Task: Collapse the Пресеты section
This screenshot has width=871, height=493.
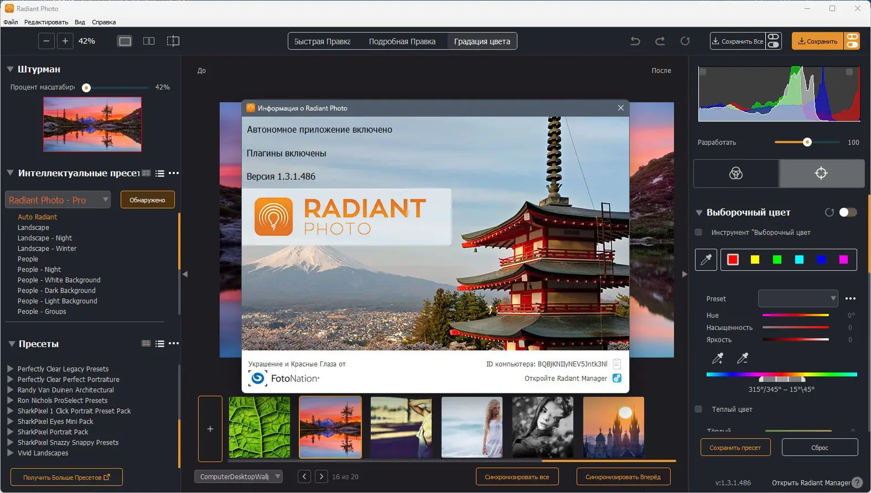Action: (12, 344)
